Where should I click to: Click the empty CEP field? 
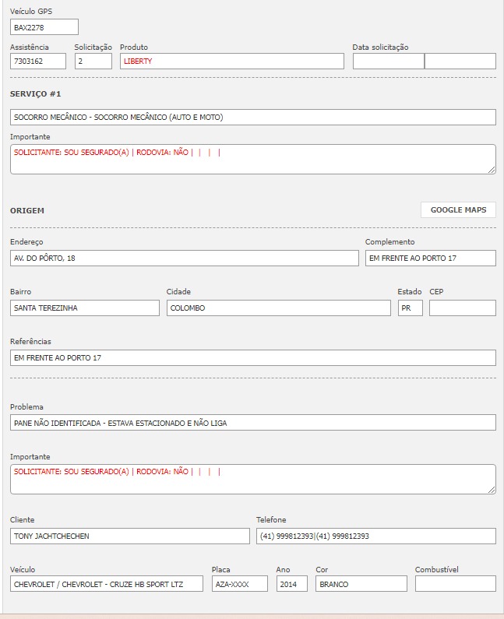point(462,308)
